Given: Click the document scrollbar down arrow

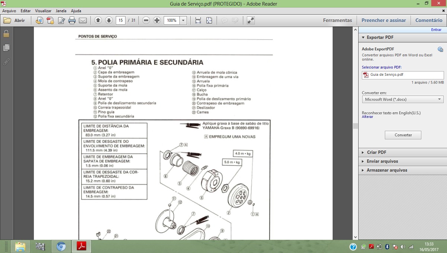Looking at the screenshot, I should tap(355, 237).
